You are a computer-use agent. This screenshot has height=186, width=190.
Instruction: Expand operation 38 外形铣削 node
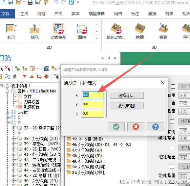[13, 139]
